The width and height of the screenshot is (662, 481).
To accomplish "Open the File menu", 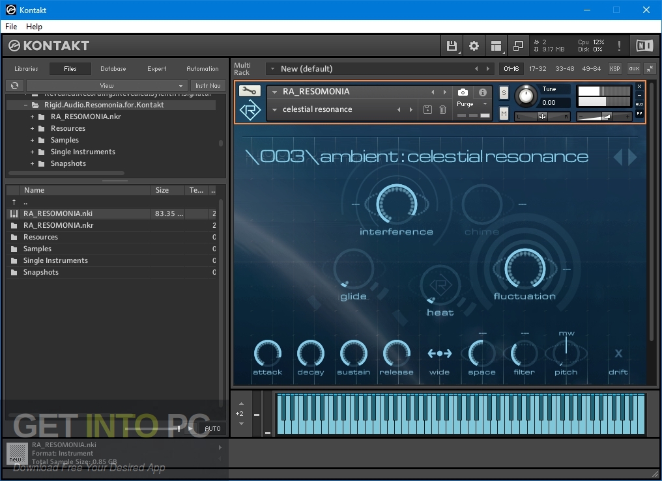I will [x=11, y=27].
